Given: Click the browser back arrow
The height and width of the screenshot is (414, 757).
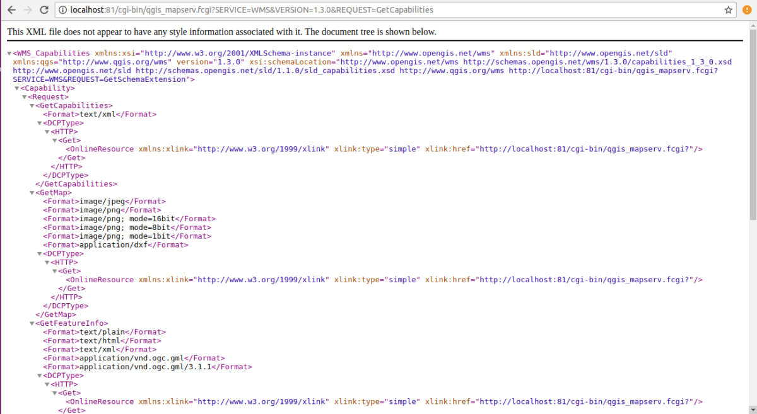Looking at the screenshot, I should click(x=10, y=10).
